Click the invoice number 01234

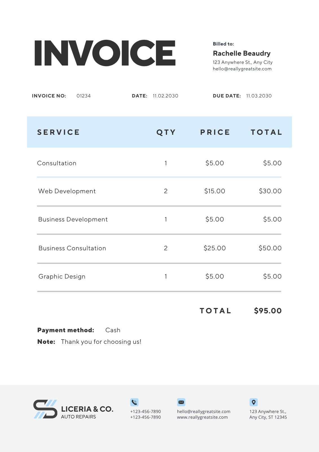point(83,96)
